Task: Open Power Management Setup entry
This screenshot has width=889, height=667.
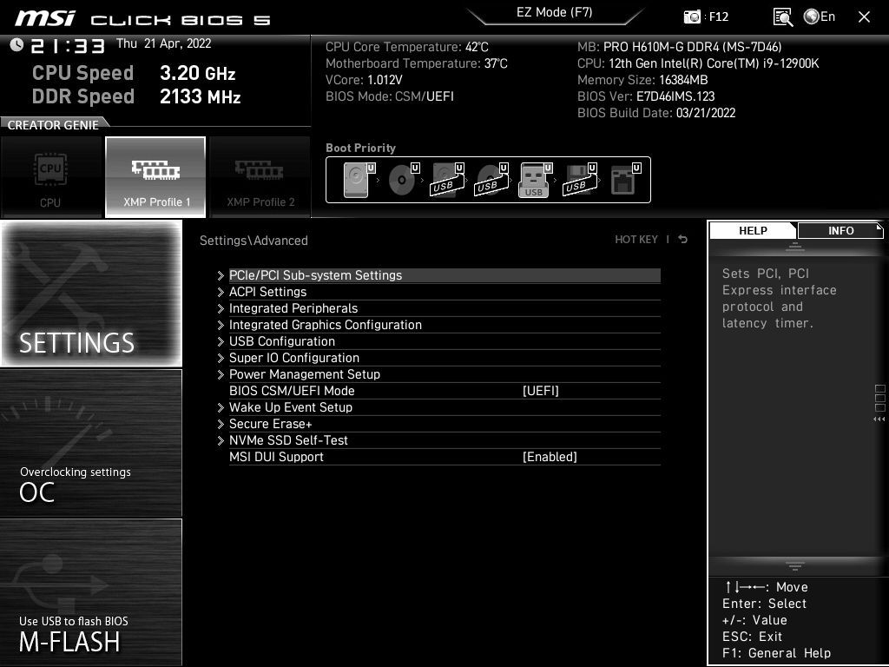Action: 444,374
